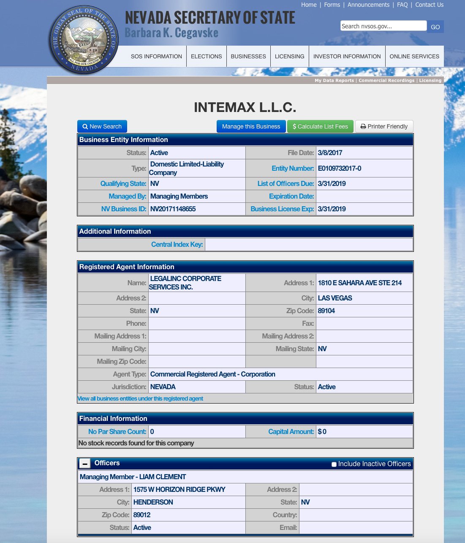Click Managing Members value

tap(179, 196)
